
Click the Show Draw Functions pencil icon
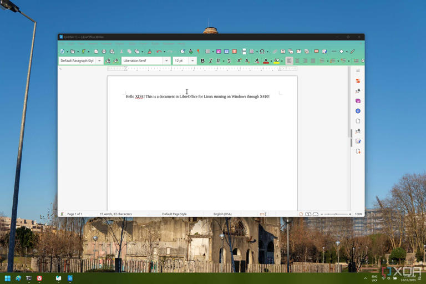[x=353, y=52]
